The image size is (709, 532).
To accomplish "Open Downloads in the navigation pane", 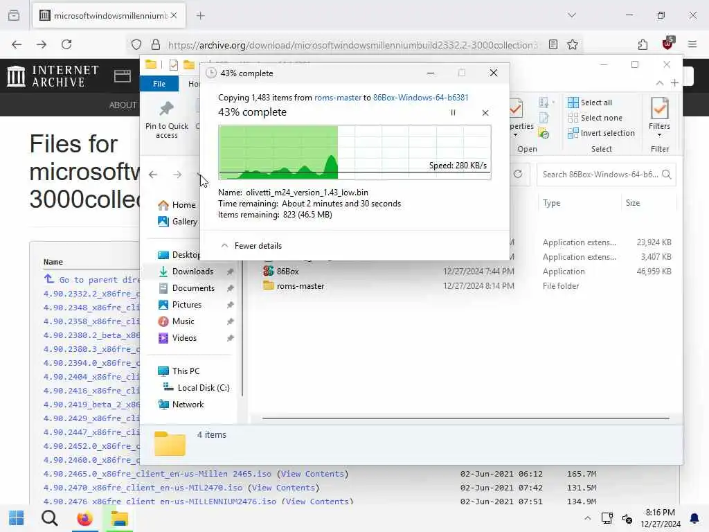I will click(186, 272).
